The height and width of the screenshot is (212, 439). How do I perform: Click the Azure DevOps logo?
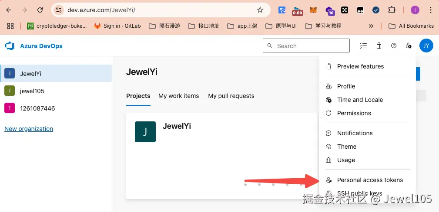[x=10, y=46]
